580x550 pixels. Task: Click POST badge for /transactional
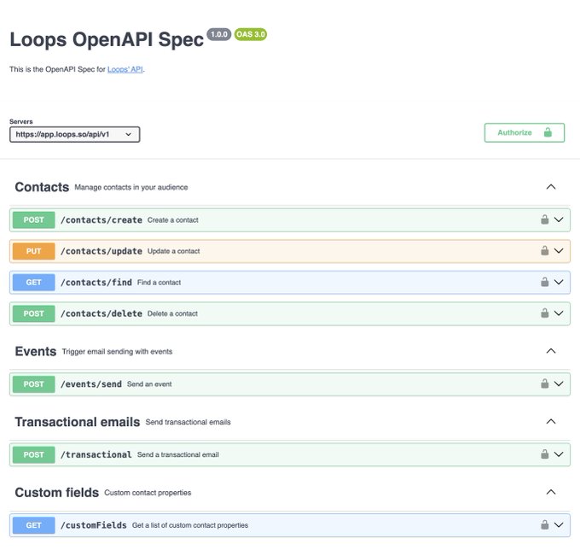[33, 454]
